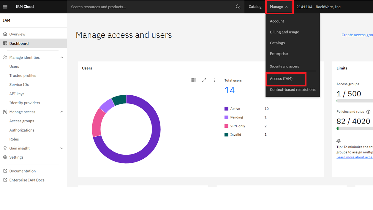Expand the Gain insight section
The image size is (373, 210).
pyautogui.click(x=62, y=148)
